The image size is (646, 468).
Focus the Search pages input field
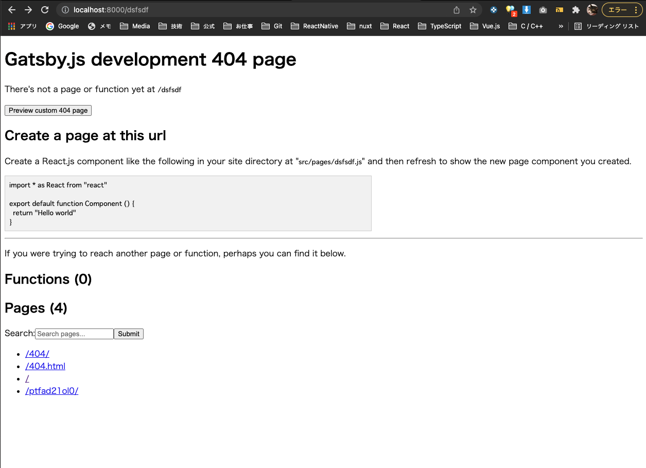(74, 334)
